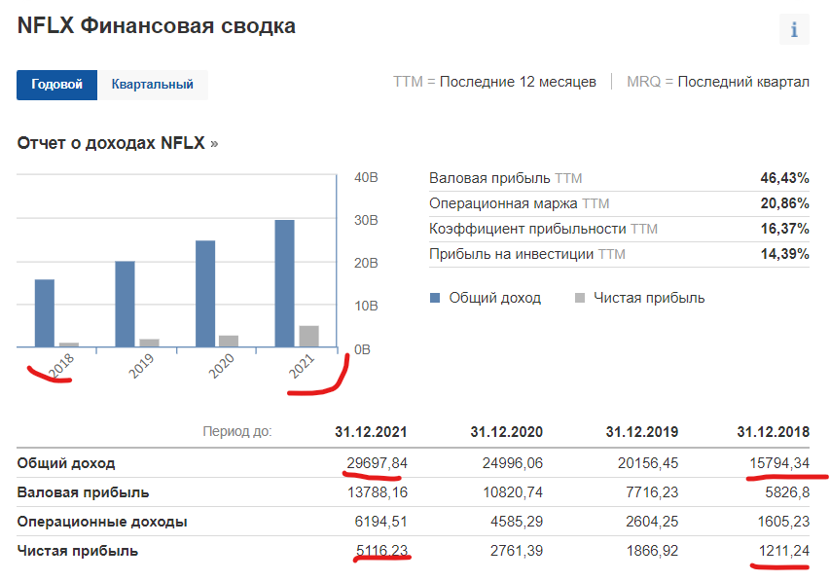Click the 2021 net profit gray bar
The image size is (830, 581).
pos(309,337)
